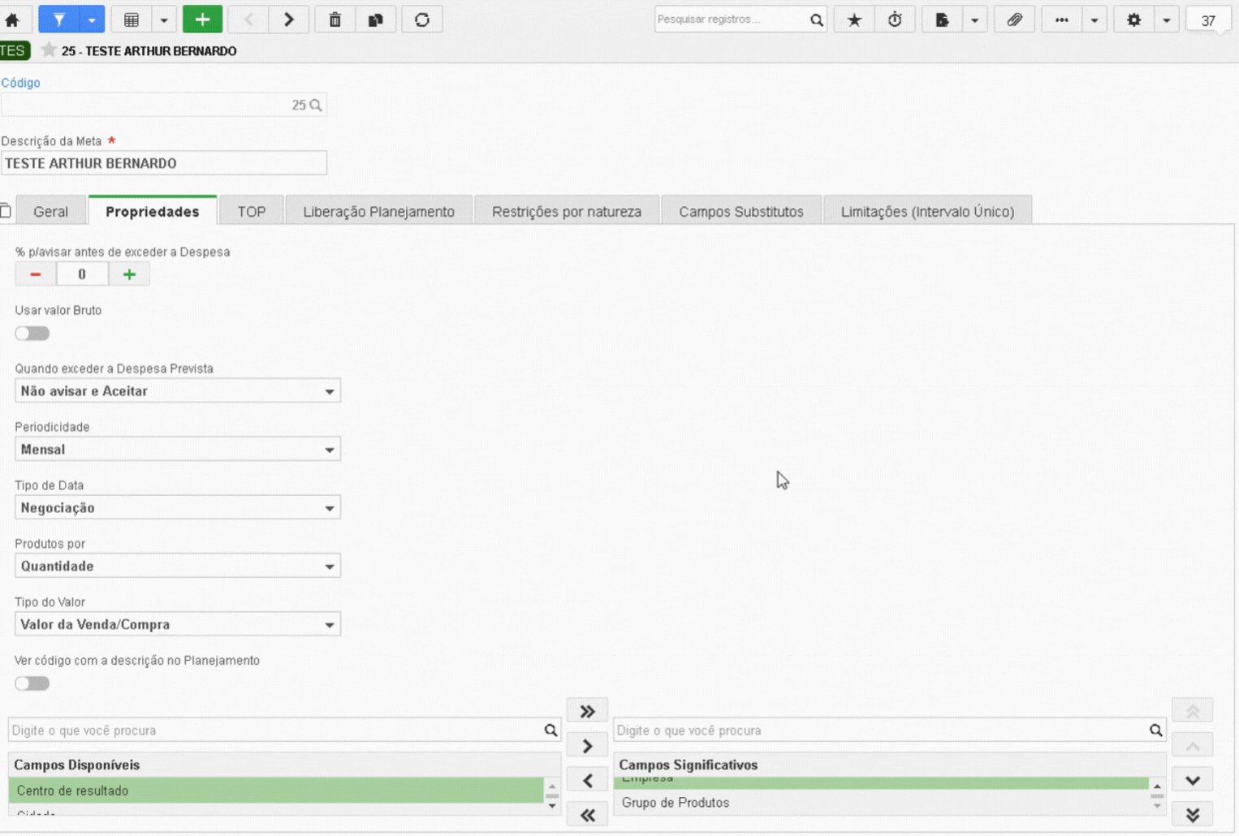
Task: Open Restrições por natureza tab
Action: tap(567, 211)
